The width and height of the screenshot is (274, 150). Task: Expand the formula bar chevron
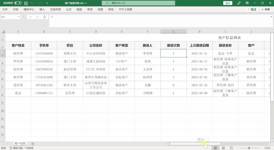271,17
